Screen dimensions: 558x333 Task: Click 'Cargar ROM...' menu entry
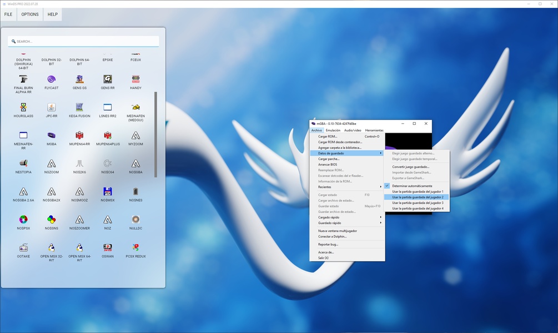tap(328, 137)
